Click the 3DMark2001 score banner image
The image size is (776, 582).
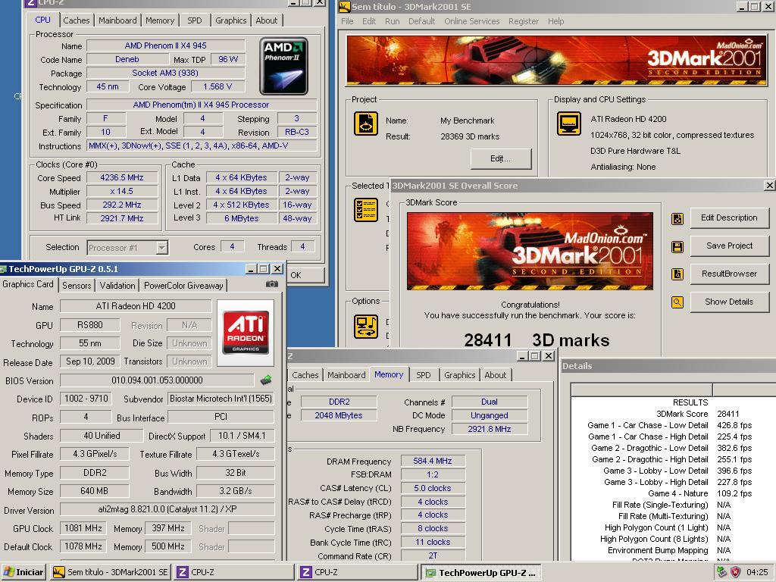[x=530, y=252]
